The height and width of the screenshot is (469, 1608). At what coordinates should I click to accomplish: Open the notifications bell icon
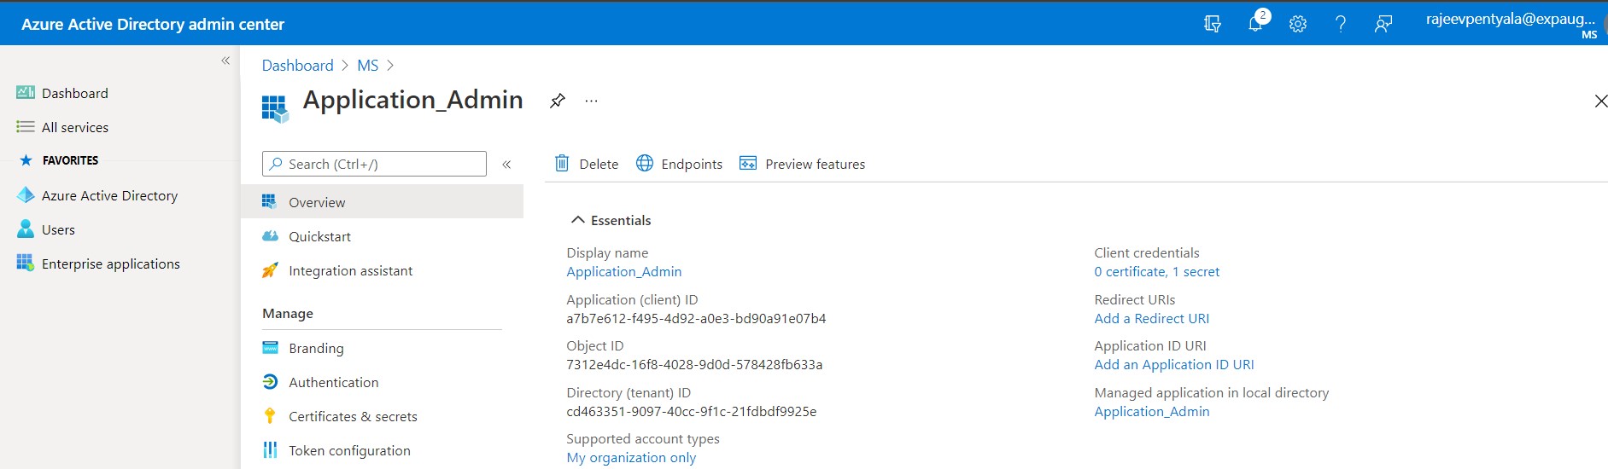point(1255,23)
